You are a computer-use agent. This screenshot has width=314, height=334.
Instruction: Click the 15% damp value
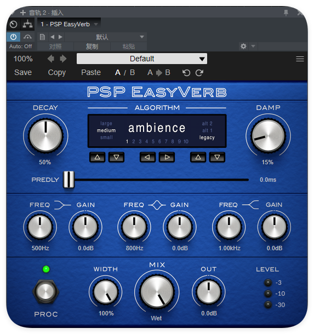(x=267, y=162)
